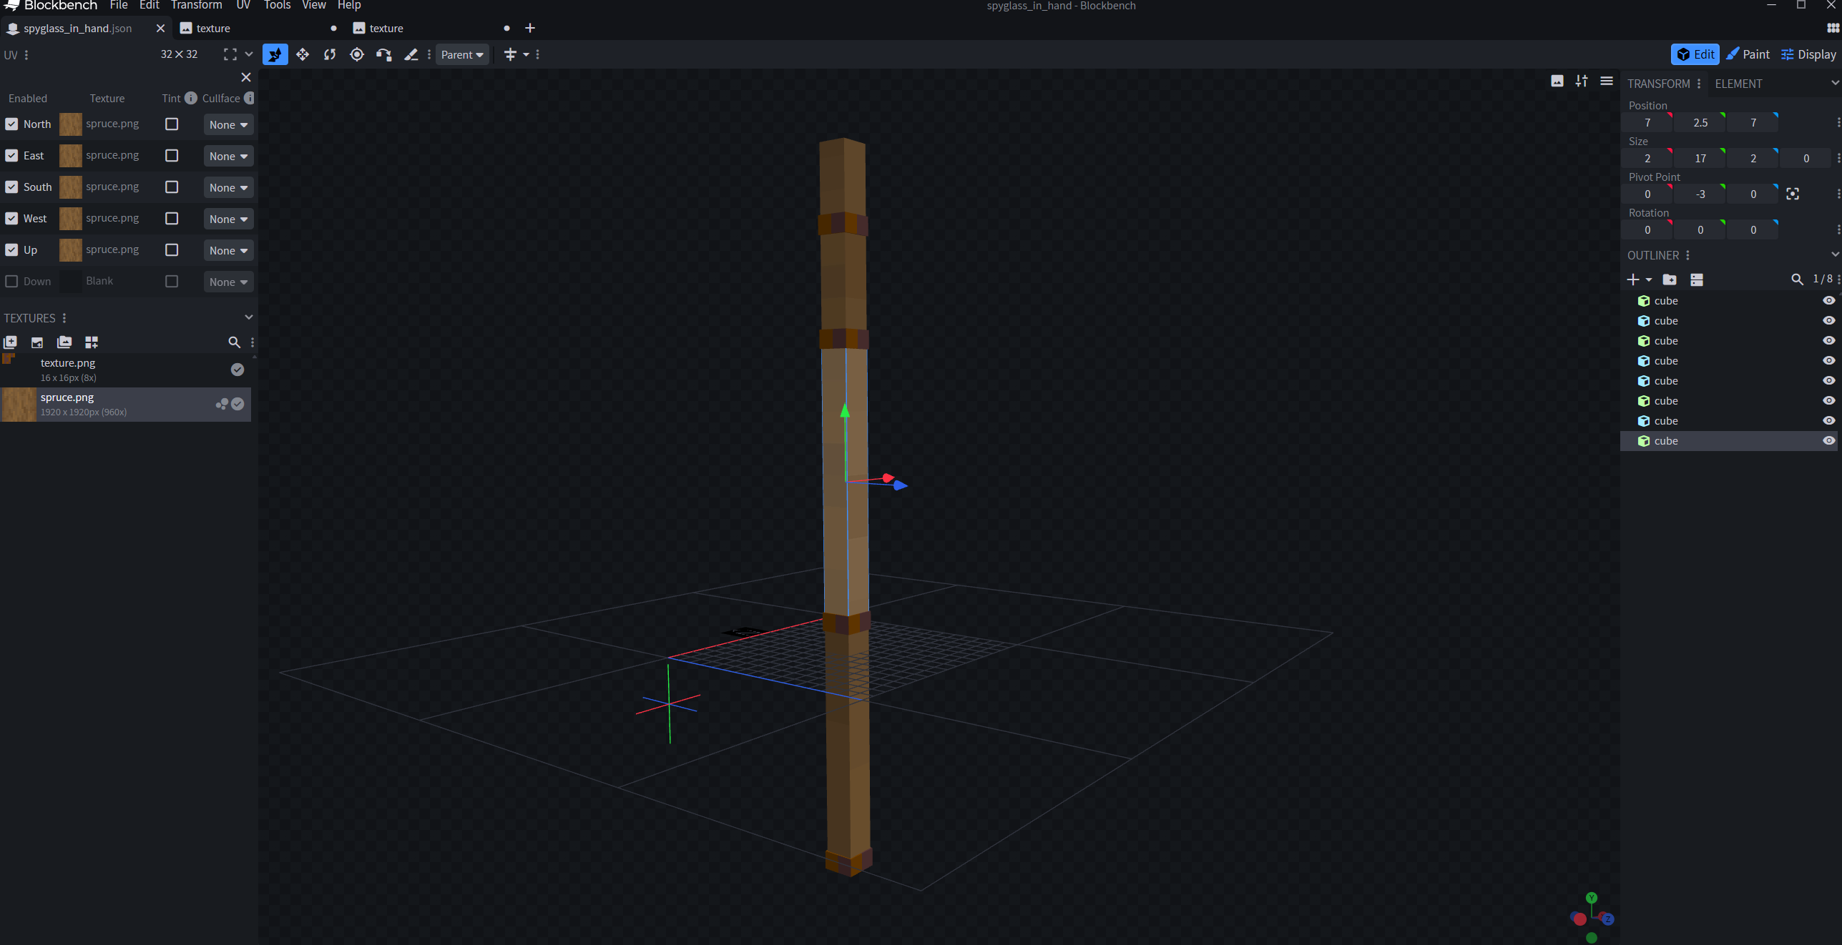Open the Parent transform space dropdown
The width and height of the screenshot is (1842, 945).
coord(462,55)
